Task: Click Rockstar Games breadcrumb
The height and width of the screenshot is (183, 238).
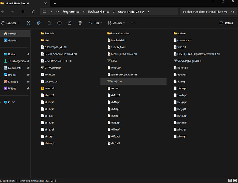Action: 98,12
